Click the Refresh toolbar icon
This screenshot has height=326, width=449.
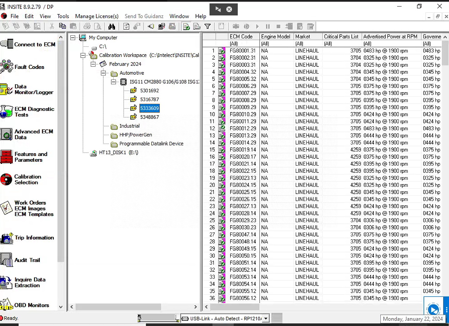click(x=126, y=26)
